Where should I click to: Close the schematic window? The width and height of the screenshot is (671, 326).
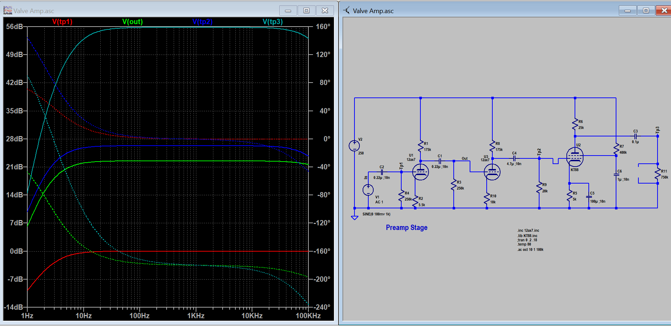click(x=664, y=11)
